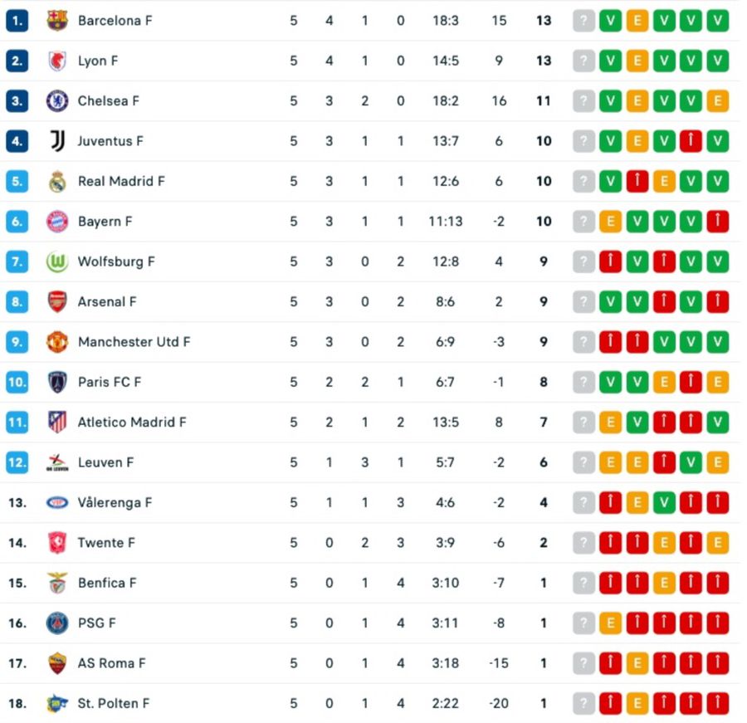
Task: Click the rank 1 position badge
Action: click(17, 20)
